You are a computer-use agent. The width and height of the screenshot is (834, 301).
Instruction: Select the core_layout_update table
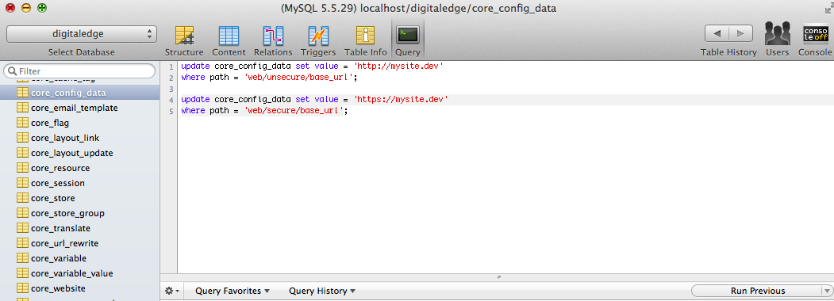point(80,153)
